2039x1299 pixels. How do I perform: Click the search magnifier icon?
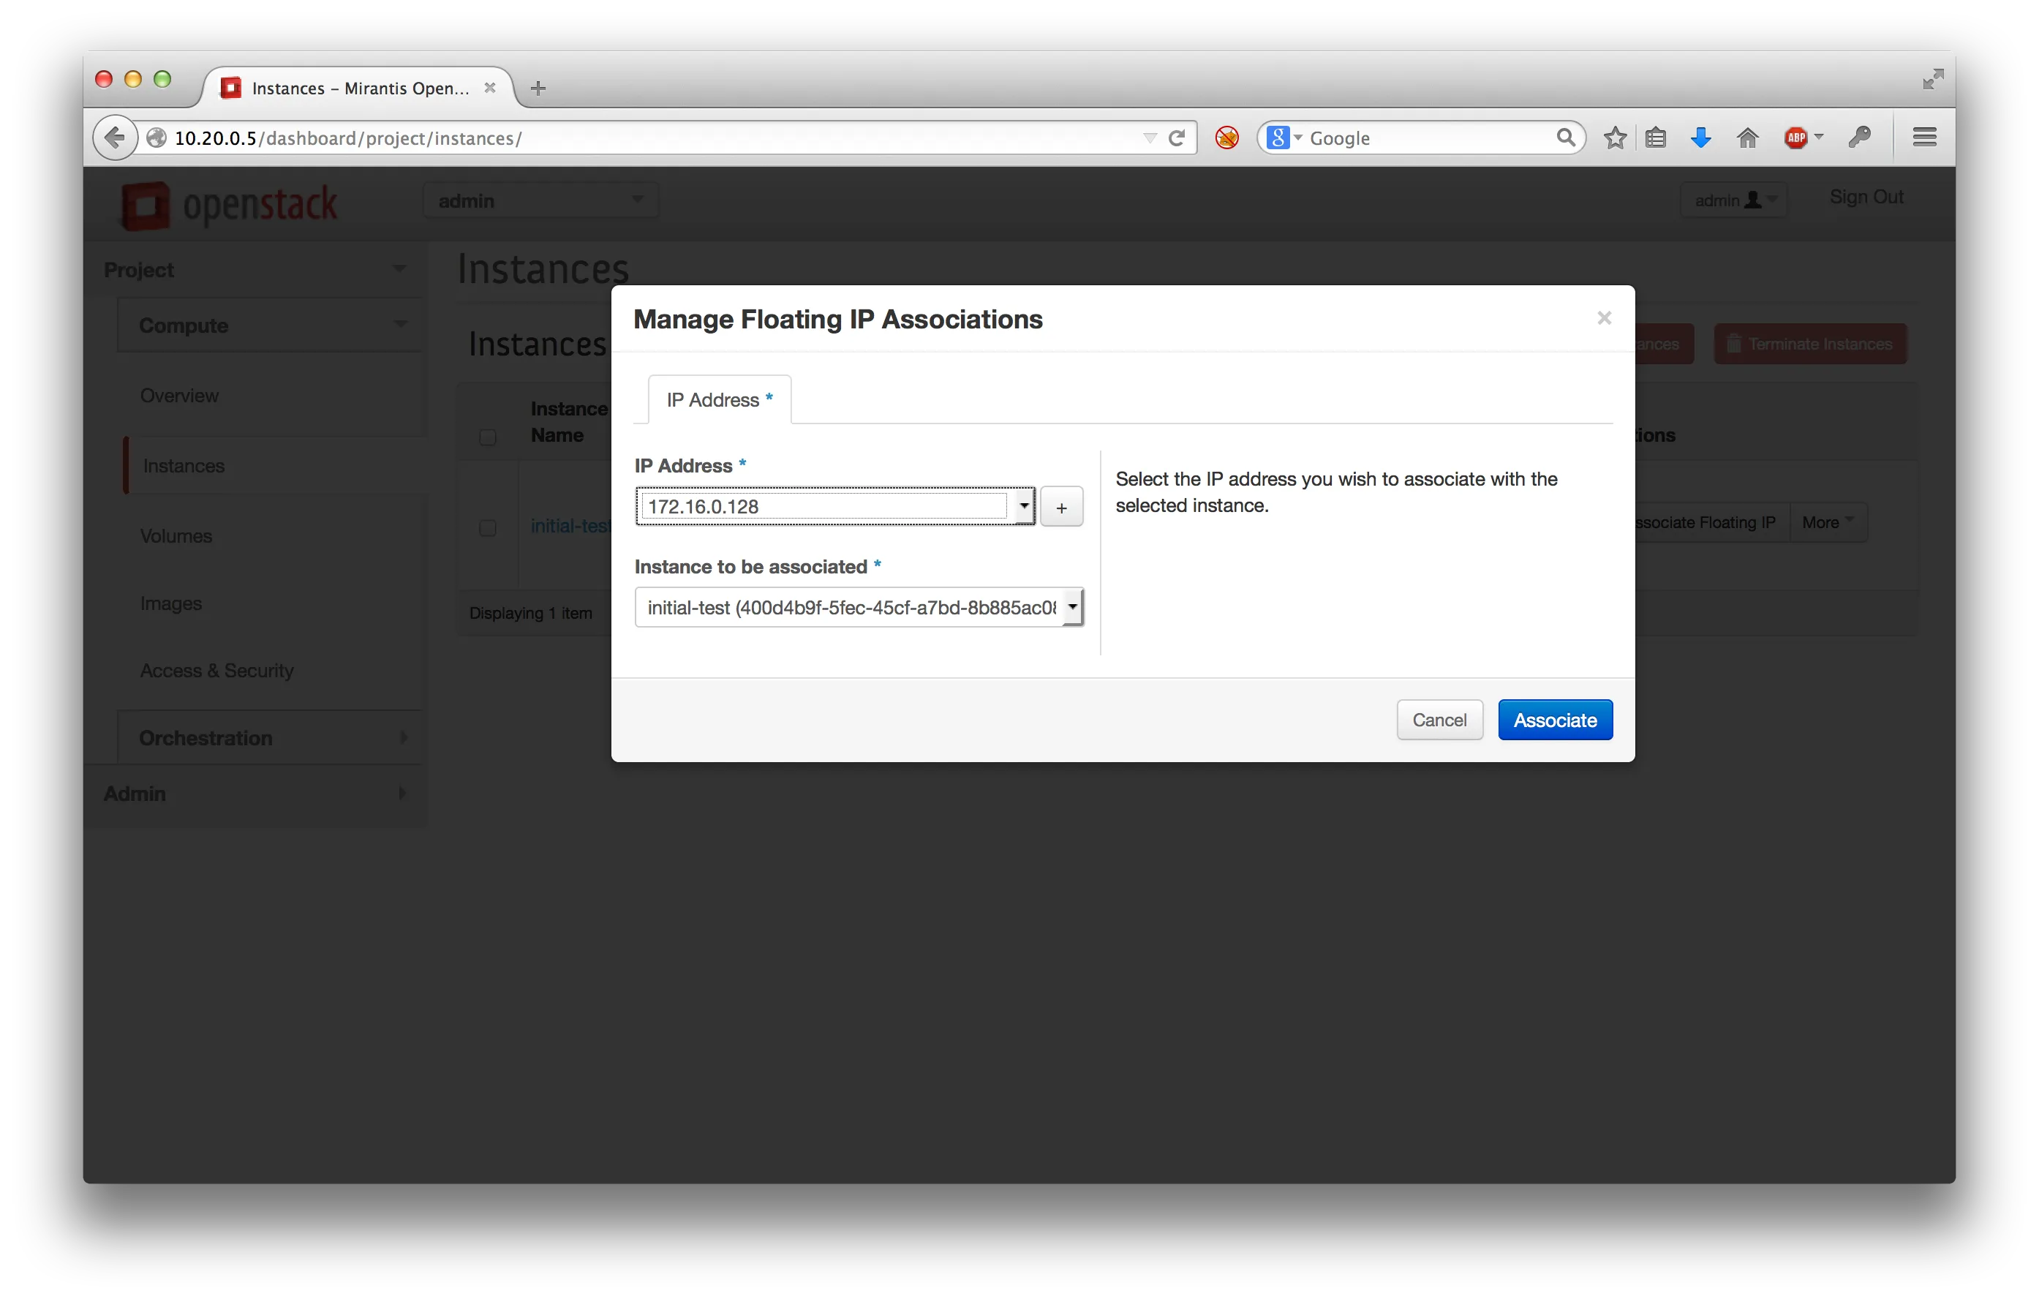(x=1566, y=138)
